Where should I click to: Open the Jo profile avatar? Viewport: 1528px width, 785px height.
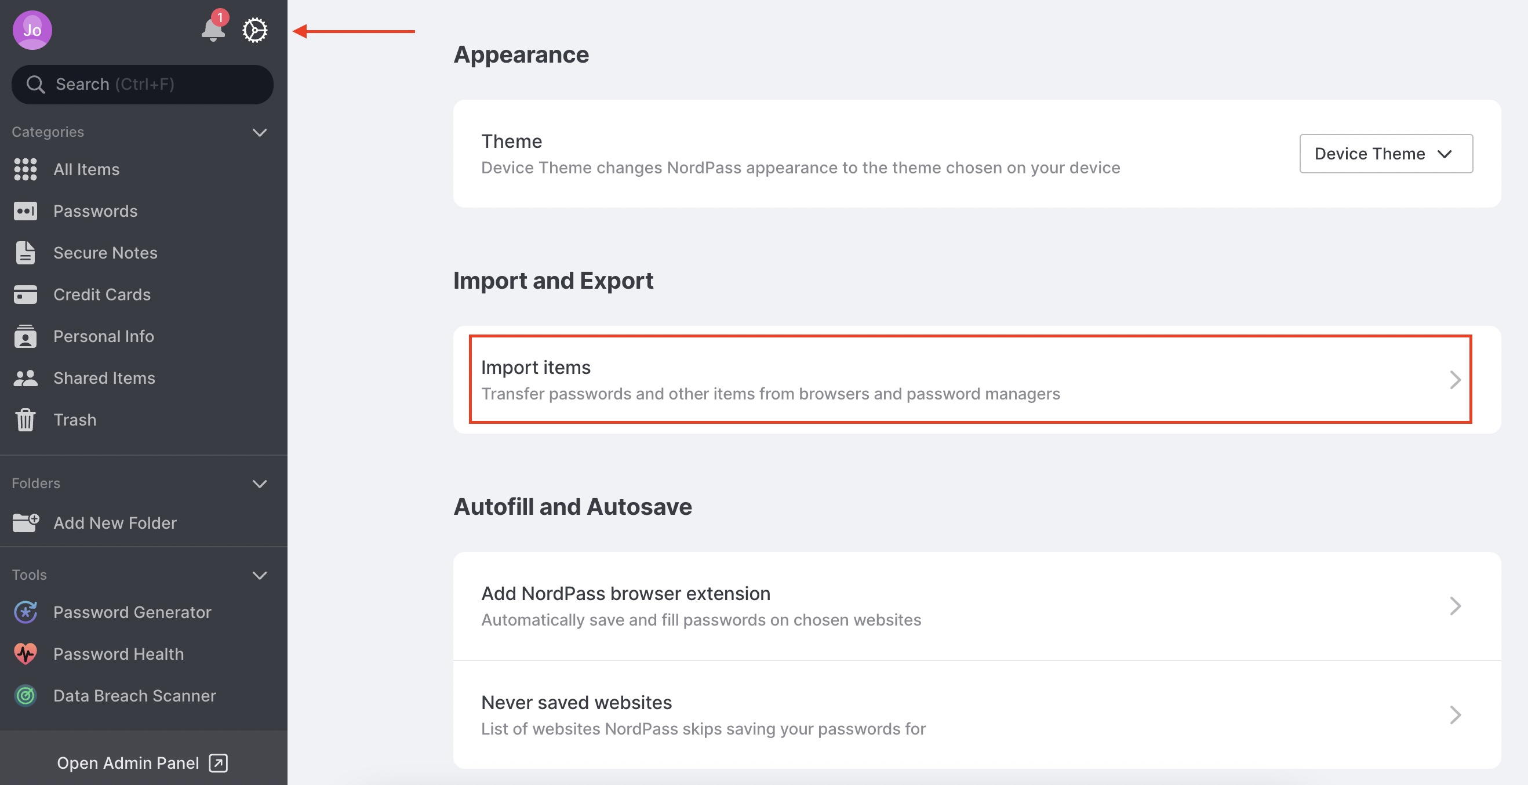click(32, 30)
